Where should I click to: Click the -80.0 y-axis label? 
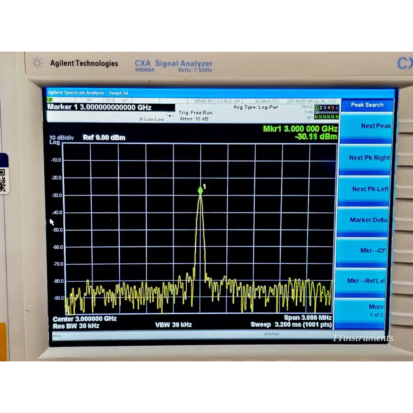[59, 281]
